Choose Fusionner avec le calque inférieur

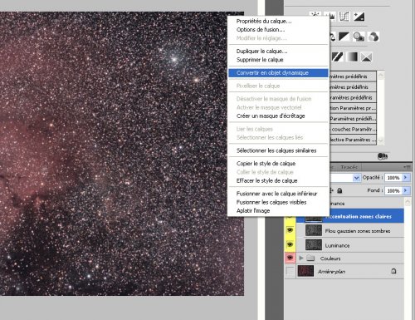pyautogui.click(x=276, y=194)
